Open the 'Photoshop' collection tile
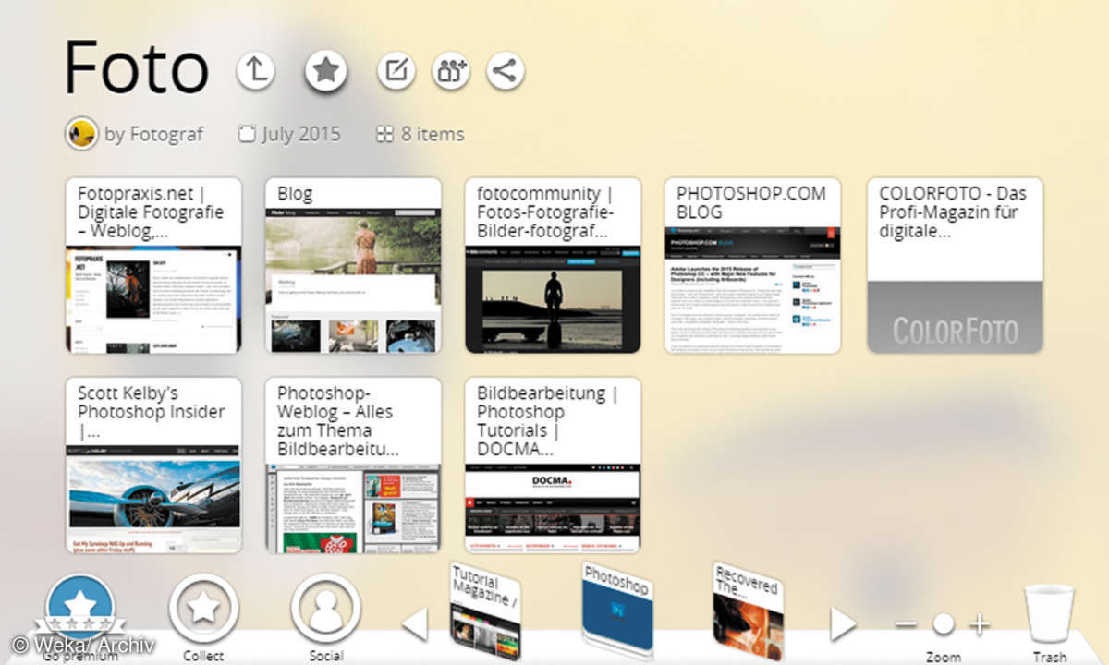Screen dimensions: 1109x665 tap(616, 610)
